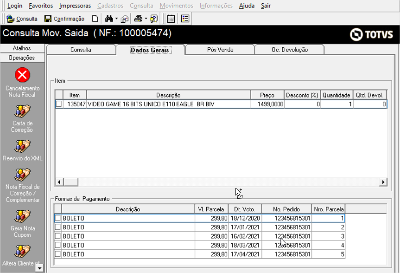Image resolution: width=400 pixels, height=273 pixels.
Task: Select VIDEO GAME 16 BITS UNICO description cell
Action: (169, 104)
